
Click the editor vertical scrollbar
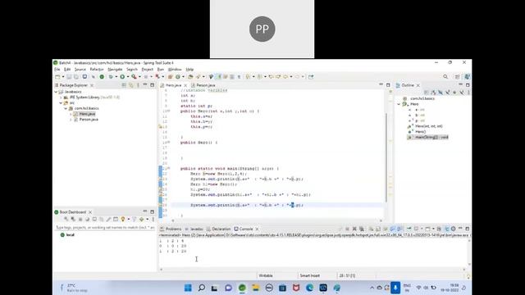[x=386, y=157]
